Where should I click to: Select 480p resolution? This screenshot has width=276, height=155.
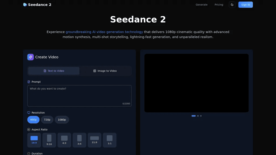[33, 120]
